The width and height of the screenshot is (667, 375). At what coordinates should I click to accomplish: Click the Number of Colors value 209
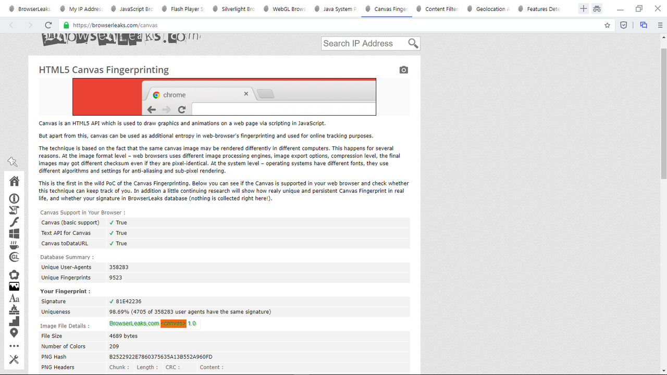(114, 346)
